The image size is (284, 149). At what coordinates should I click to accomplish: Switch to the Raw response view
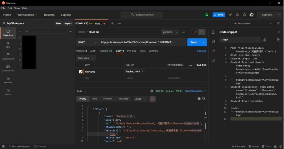[x=95, y=99]
